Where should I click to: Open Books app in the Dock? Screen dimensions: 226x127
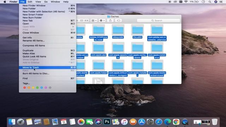click(133, 122)
